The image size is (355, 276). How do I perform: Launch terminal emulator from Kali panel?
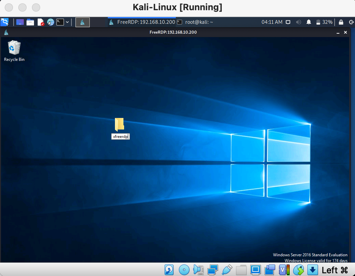tap(60, 22)
